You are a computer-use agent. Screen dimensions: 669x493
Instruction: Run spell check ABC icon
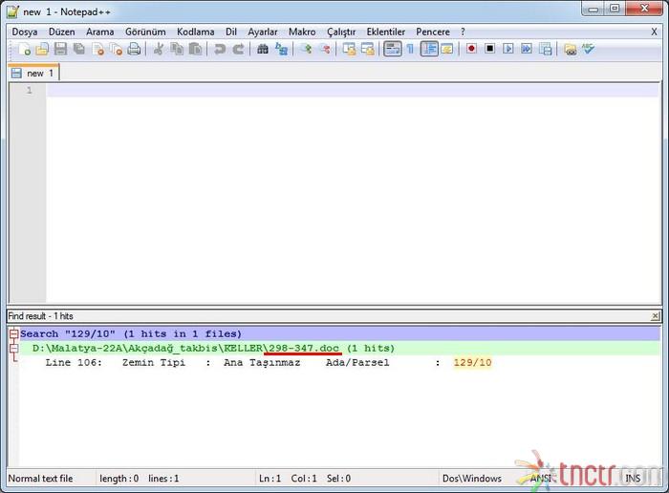pyautogui.click(x=589, y=49)
